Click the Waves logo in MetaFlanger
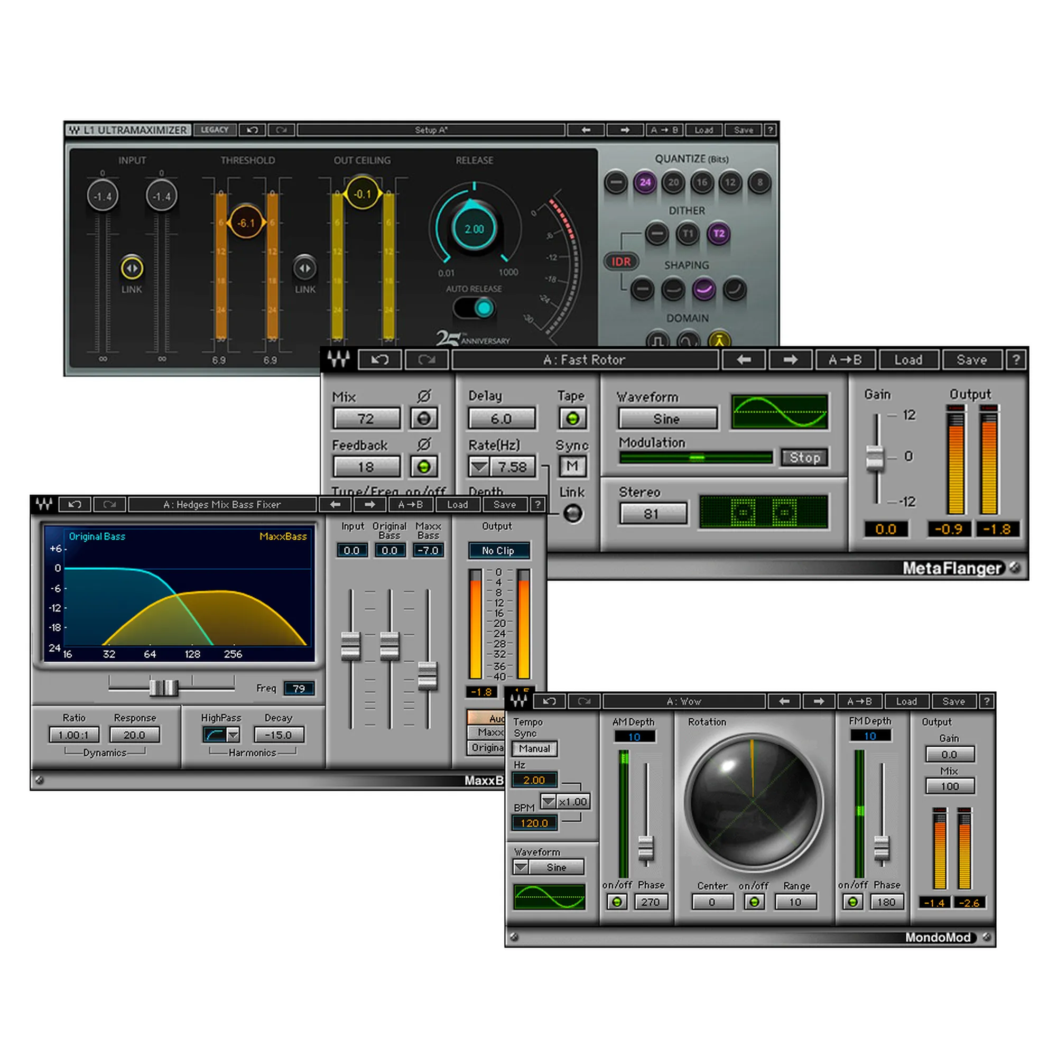Image resolution: width=1057 pixels, height=1057 pixels. point(338,359)
